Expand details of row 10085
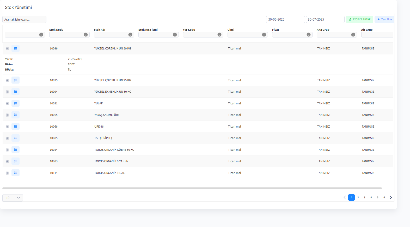 coord(7,138)
